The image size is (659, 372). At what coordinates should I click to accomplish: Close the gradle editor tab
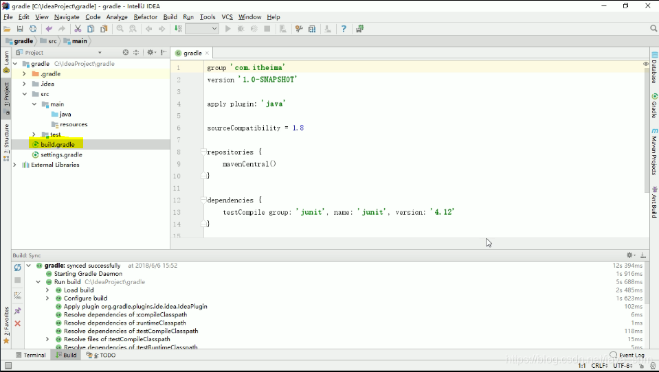tap(208, 53)
